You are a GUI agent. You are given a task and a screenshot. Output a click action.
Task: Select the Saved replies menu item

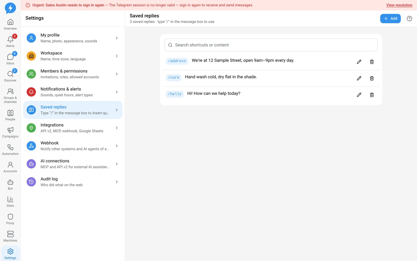coord(73,110)
